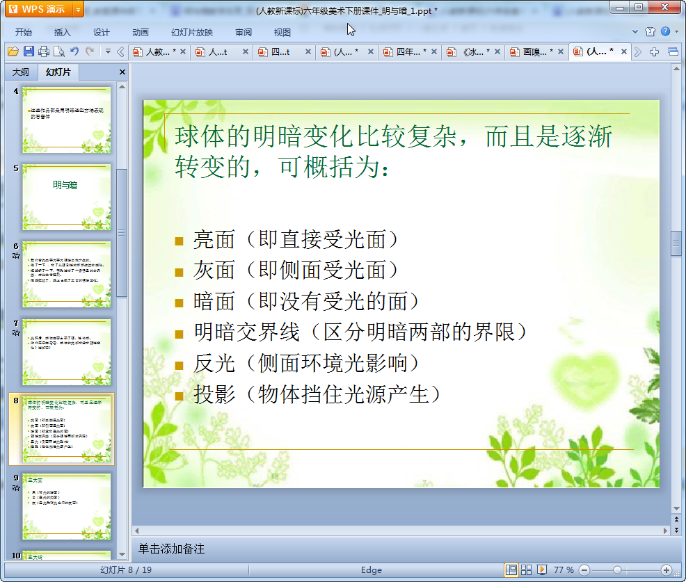Click the 77 % zoom level text
686x582 pixels.
click(x=564, y=569)
